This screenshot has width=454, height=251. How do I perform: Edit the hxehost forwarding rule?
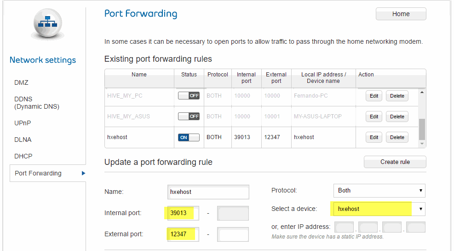(x=374, y=137)
